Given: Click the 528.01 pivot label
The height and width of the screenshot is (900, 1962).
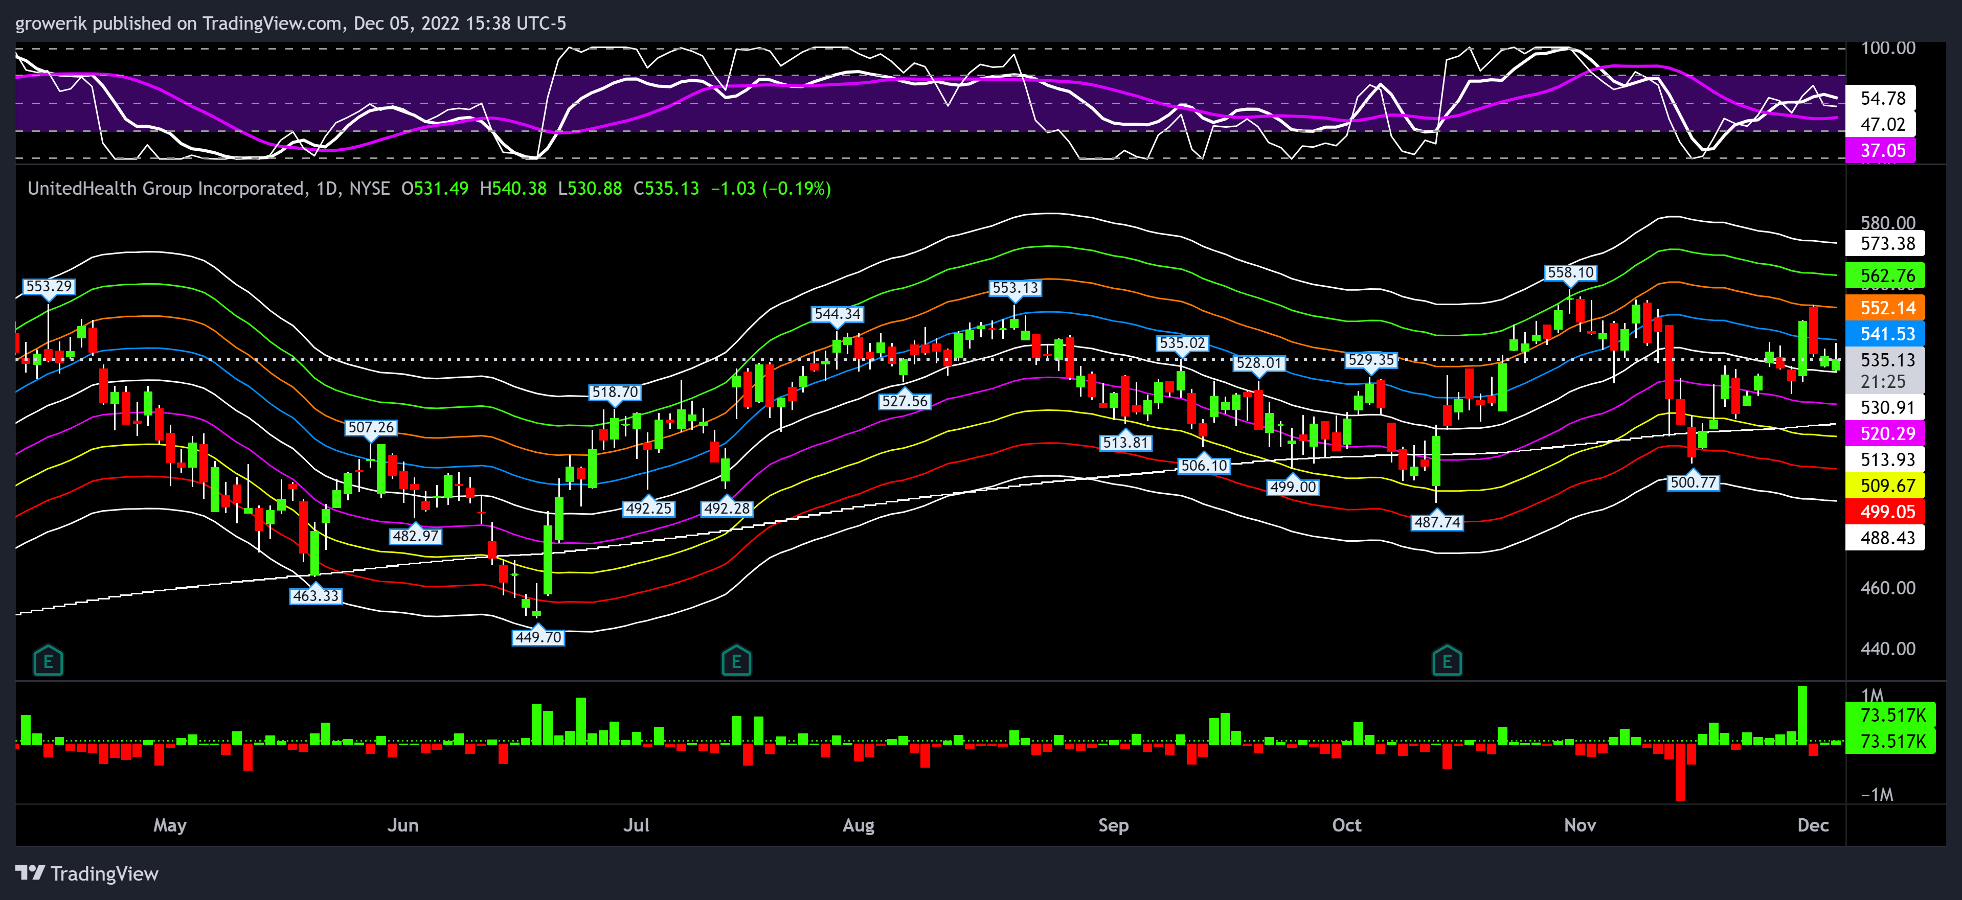Looking at the screenshot, I should pos(1259,363).
